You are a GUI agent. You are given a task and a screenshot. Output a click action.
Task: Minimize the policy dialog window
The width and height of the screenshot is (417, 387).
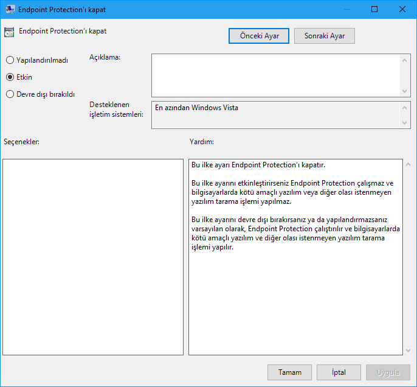(346, 9)
